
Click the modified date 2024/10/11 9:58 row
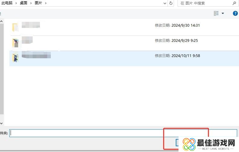point(177,56)
